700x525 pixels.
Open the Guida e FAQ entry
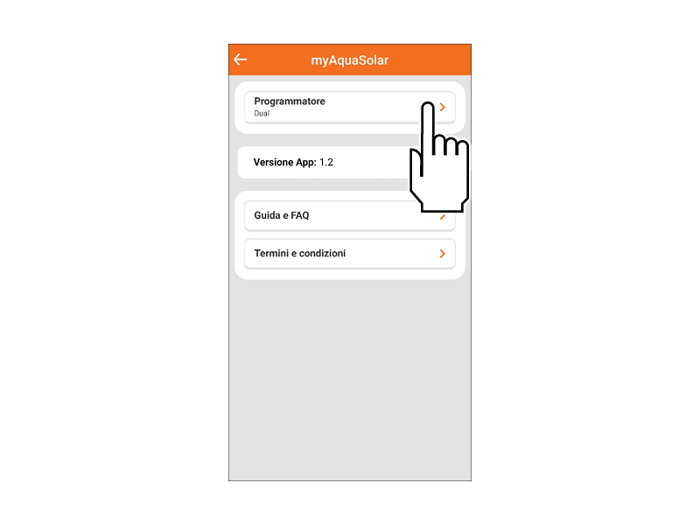tap(349, 215)
